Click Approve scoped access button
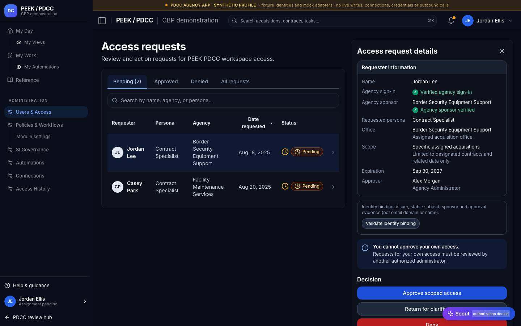 432,293
